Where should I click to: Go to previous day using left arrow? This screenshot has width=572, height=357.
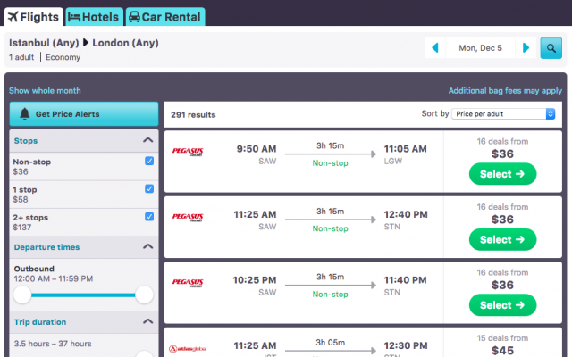tap(435, 47)
